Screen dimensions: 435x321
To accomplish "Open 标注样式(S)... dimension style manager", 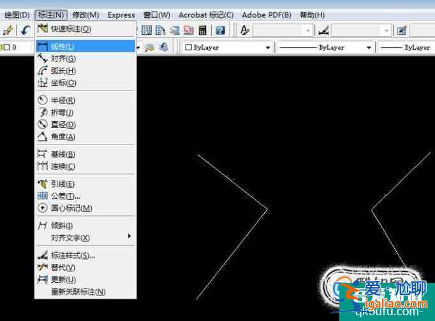I will (85, 255).
